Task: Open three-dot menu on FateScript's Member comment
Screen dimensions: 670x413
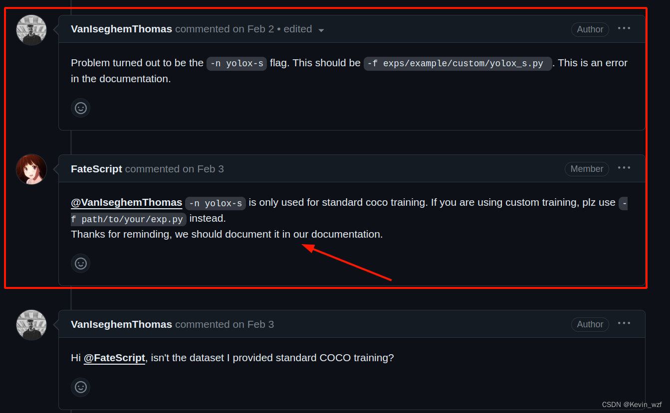Action: [624, 168]
